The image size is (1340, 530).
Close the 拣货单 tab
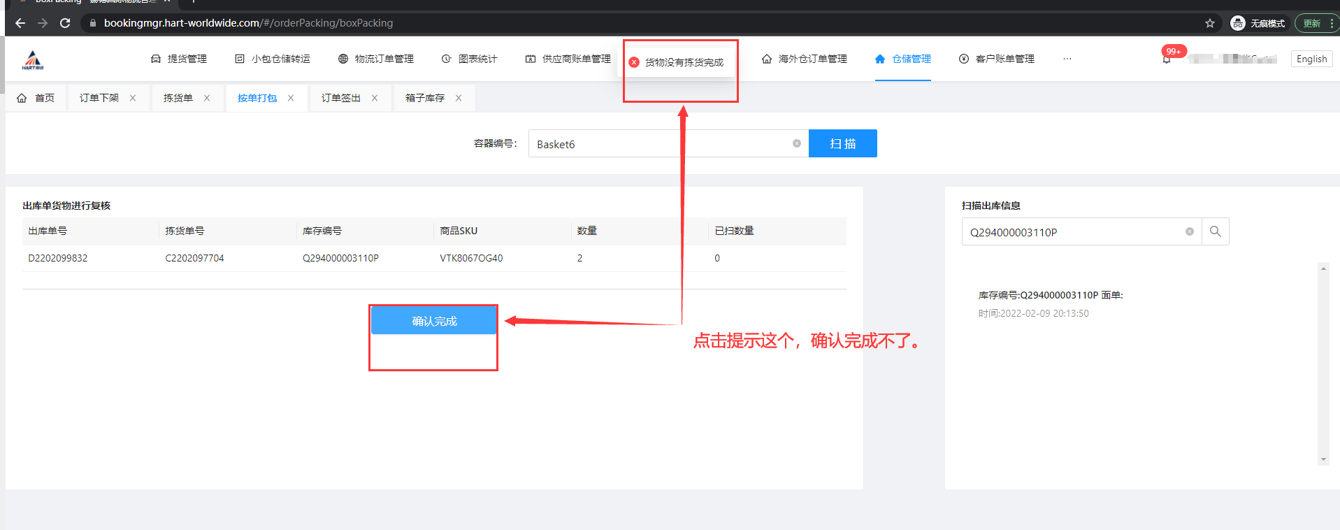207,98
